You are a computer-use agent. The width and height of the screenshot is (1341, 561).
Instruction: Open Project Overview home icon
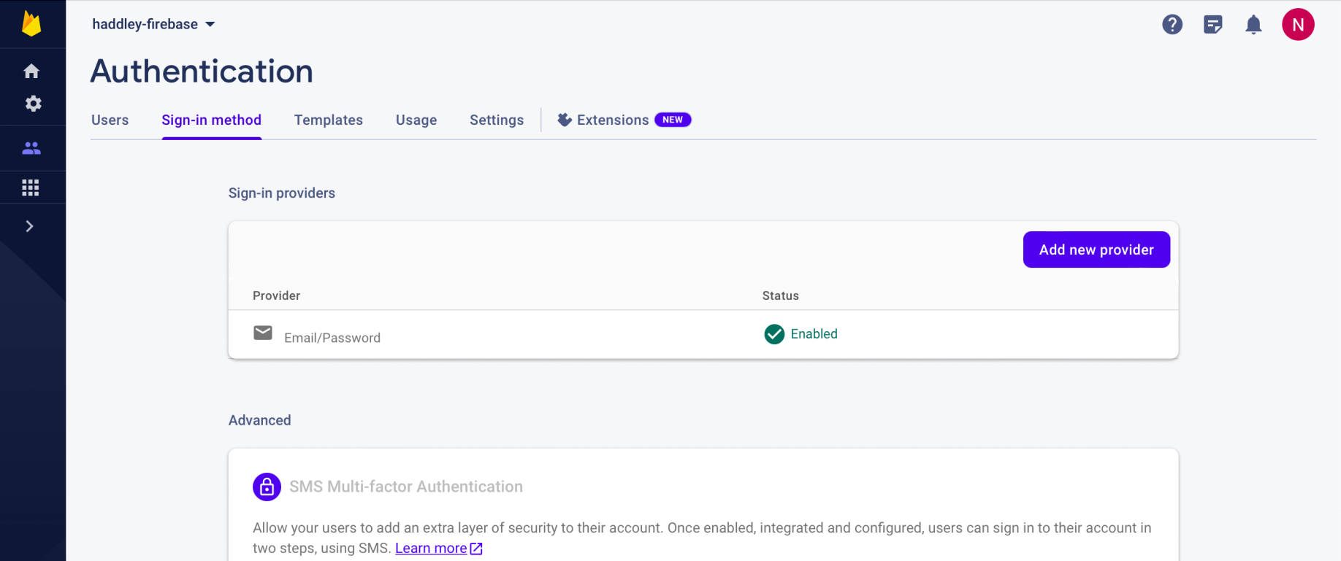pyautogui.click(x=31, y=71)
